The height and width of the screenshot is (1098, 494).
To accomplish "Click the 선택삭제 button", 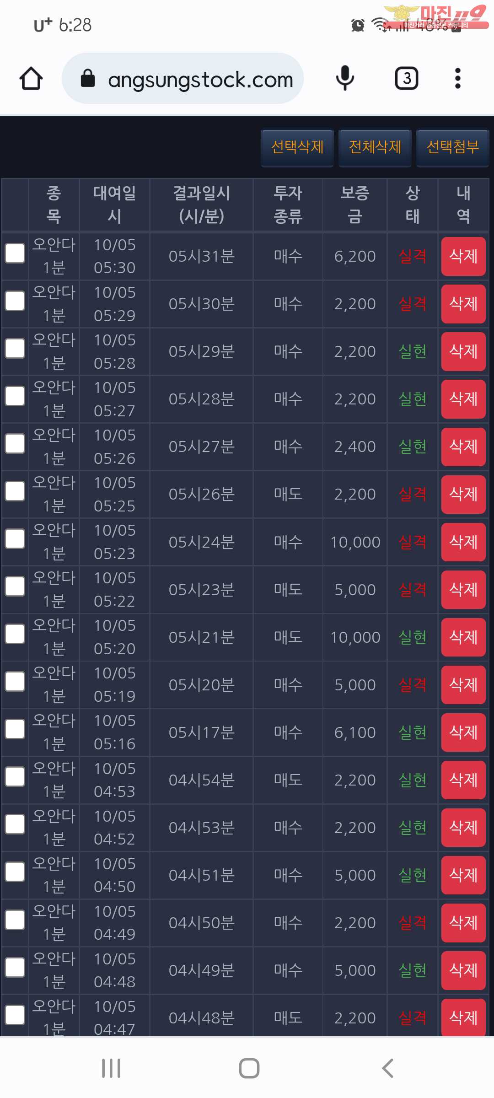I will 297,147.
